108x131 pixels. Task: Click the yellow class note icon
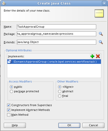99,13
